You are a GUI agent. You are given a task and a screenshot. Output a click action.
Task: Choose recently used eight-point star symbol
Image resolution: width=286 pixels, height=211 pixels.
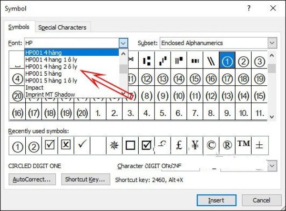click(114, 145)
